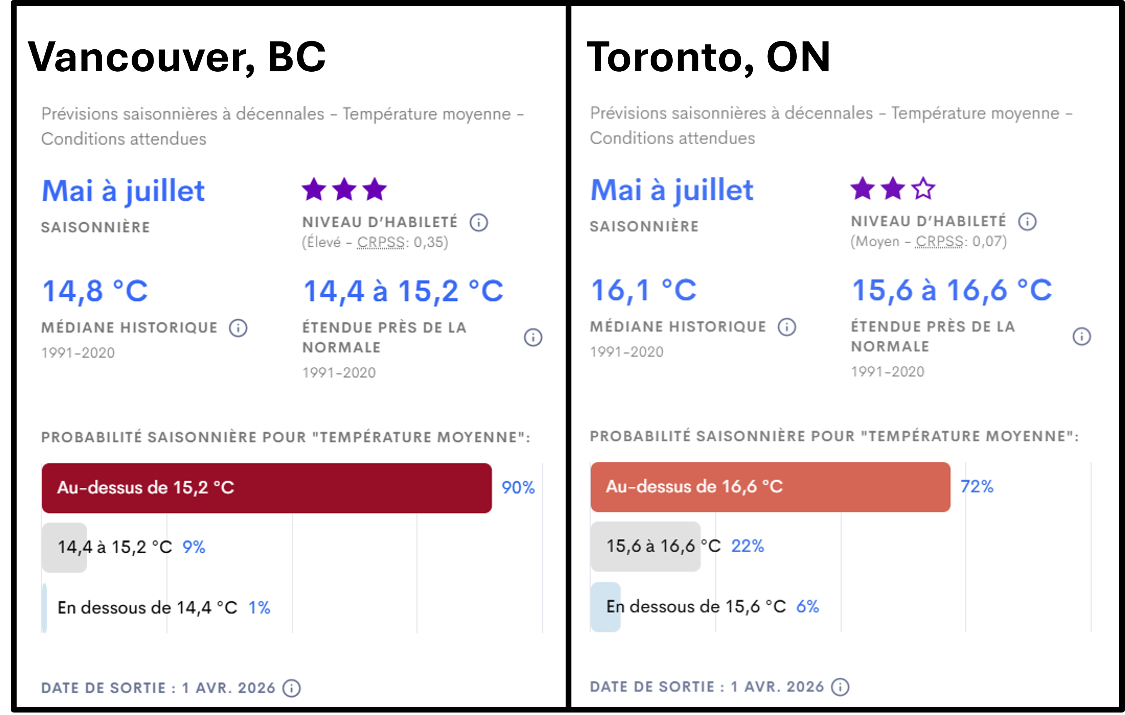The height and width of the screenshot is (715, 1125).
Task: Click info icon beside Niveau d'habileté (Élevé)
Action: (478, 223)
